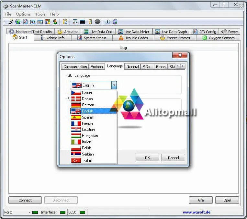Switch to the Live Data Grid tab
247x219 pixels.
click(98, 31)
